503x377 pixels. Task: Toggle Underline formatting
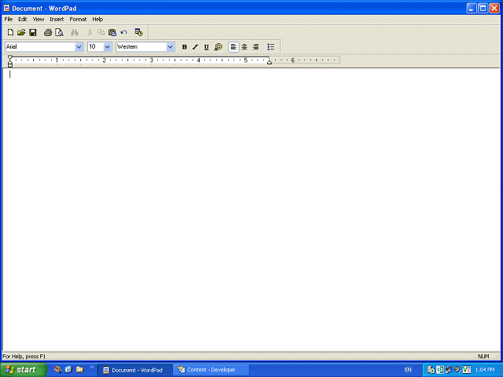[206, 47]
